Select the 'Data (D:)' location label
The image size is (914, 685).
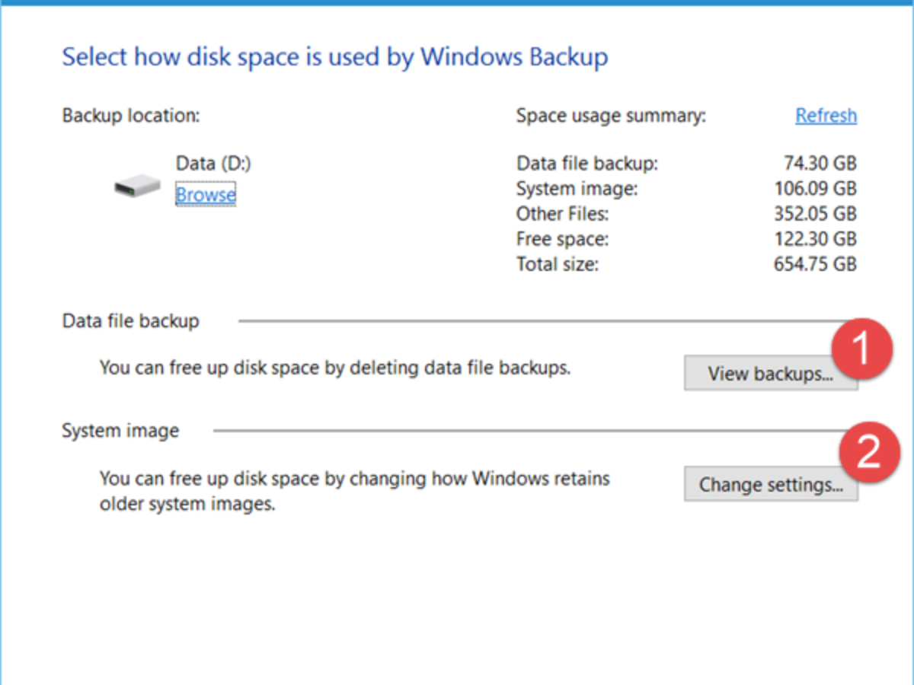(x=213, y=163)
